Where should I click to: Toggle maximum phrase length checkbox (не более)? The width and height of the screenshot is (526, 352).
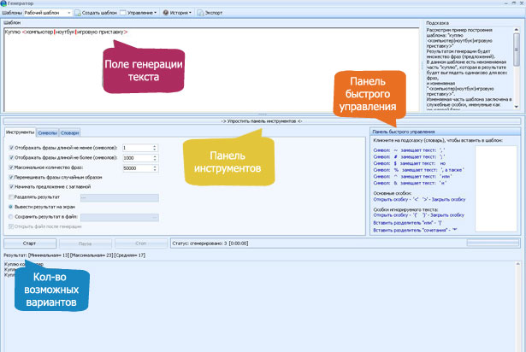point(11,157)
